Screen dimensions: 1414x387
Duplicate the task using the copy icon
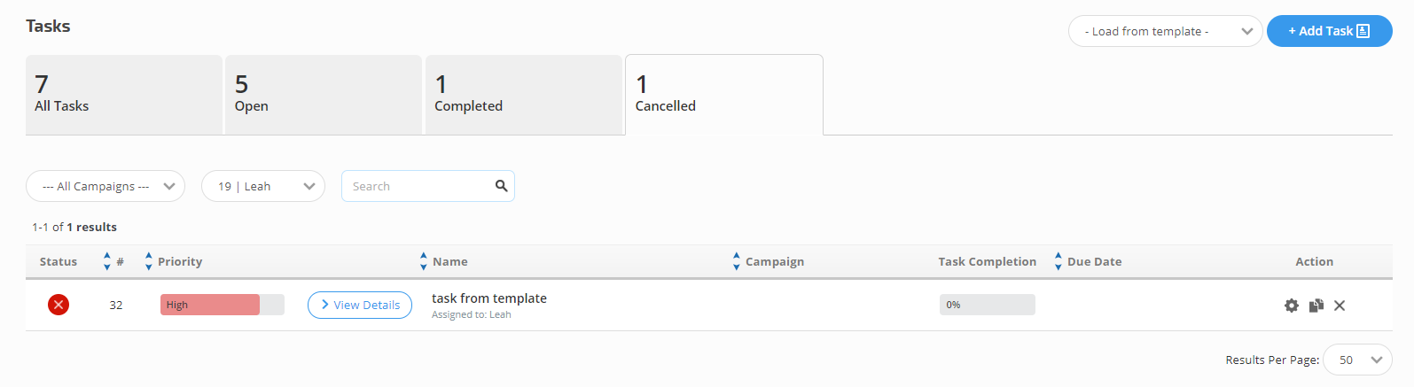click(x=1316, y=306)
